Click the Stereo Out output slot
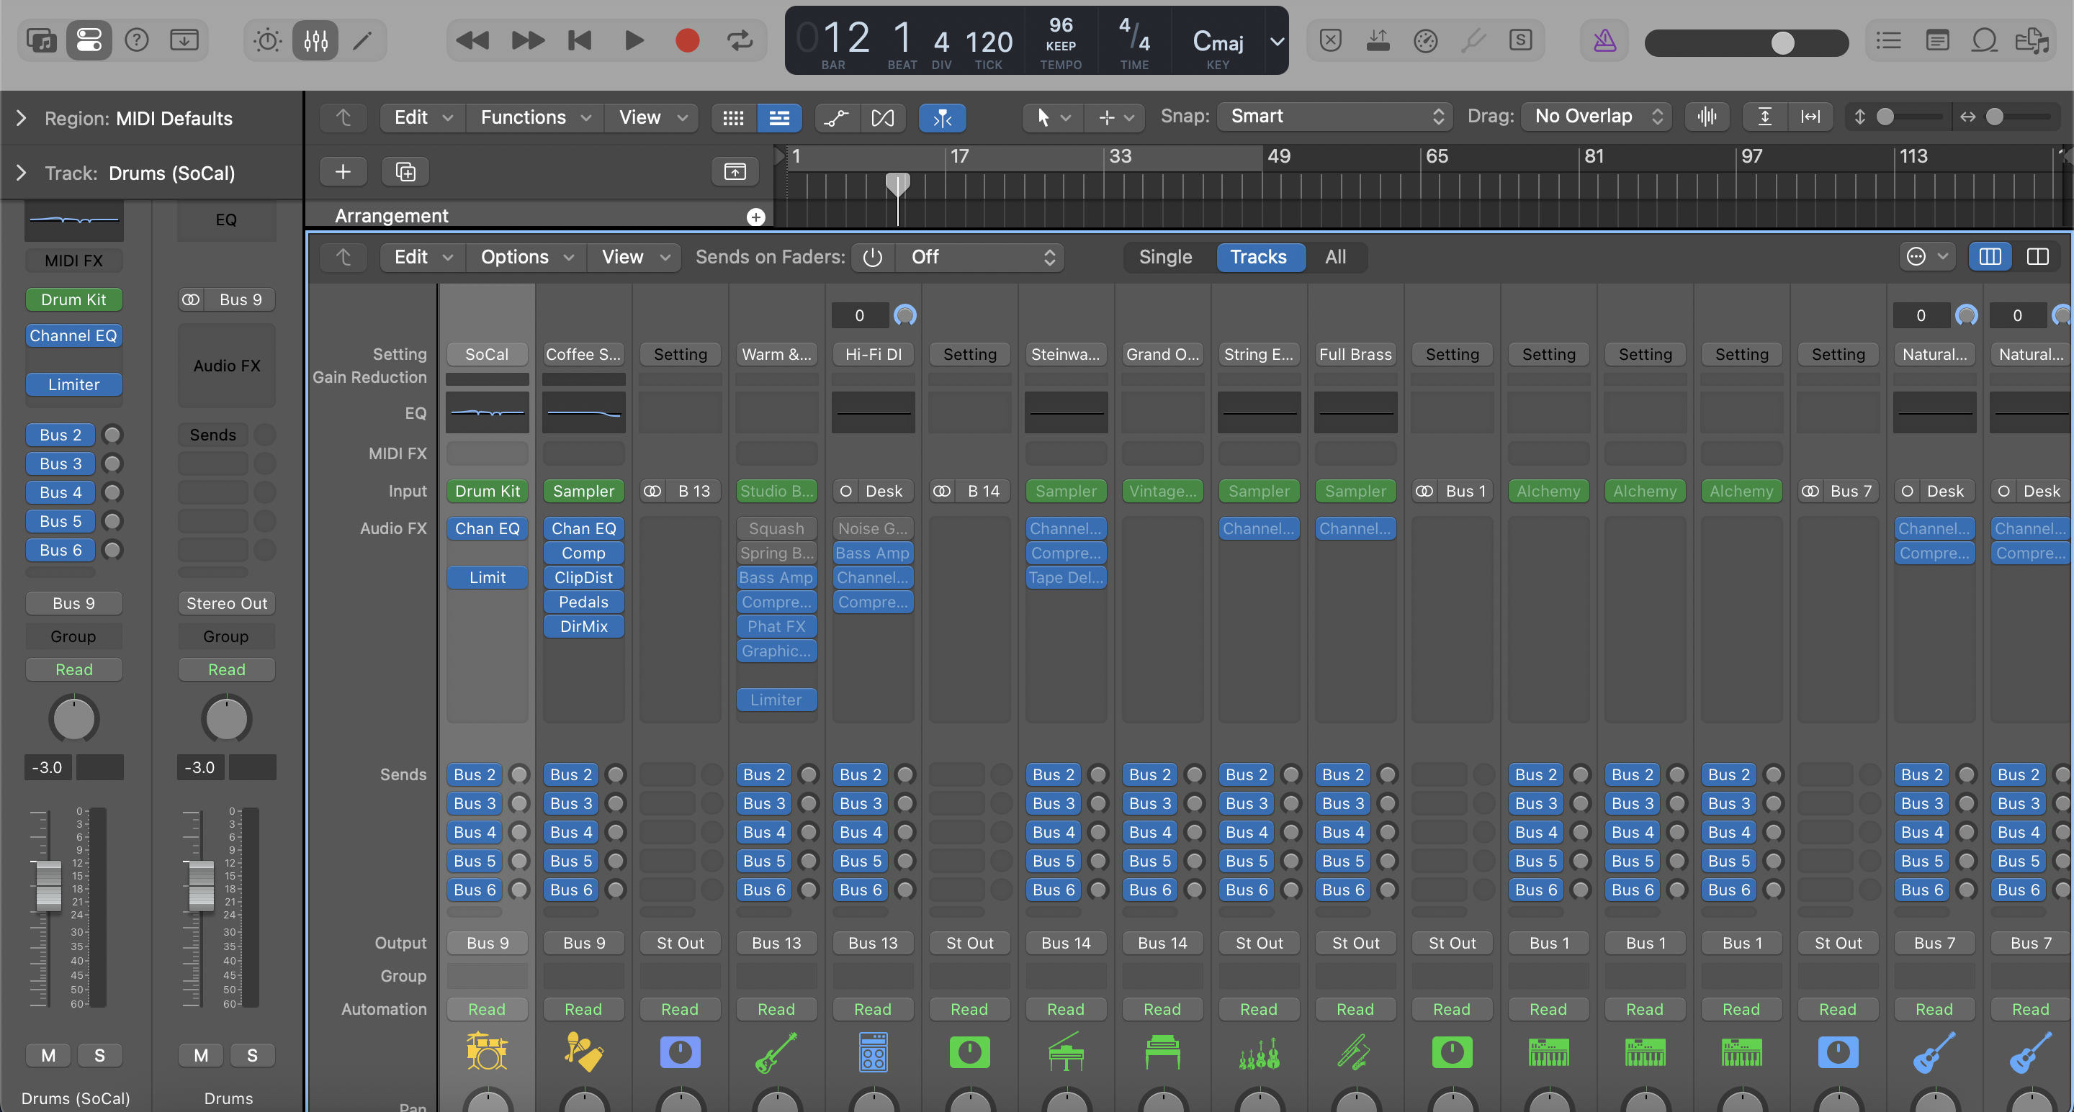2074x1112 pixels. 226,603
